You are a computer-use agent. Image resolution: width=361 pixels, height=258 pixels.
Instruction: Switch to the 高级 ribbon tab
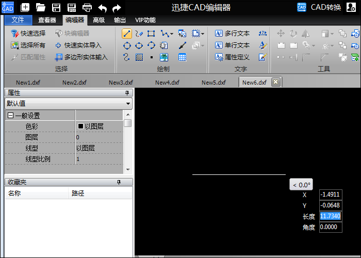[99, 20]
